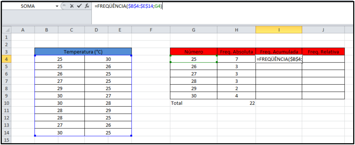Open the Name Box dropdown arrow

57,6
